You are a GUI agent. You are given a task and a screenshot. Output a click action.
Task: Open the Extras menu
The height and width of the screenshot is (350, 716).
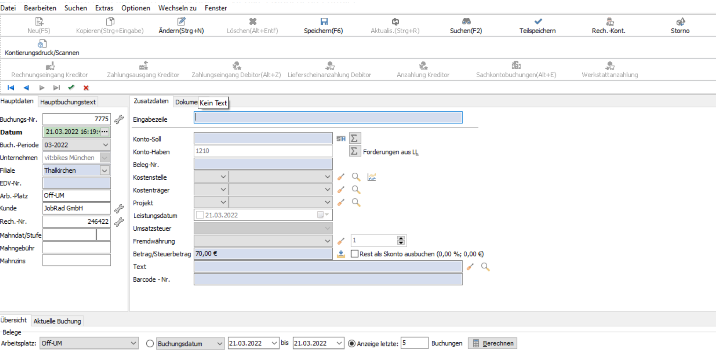click(x=104, y=8)
